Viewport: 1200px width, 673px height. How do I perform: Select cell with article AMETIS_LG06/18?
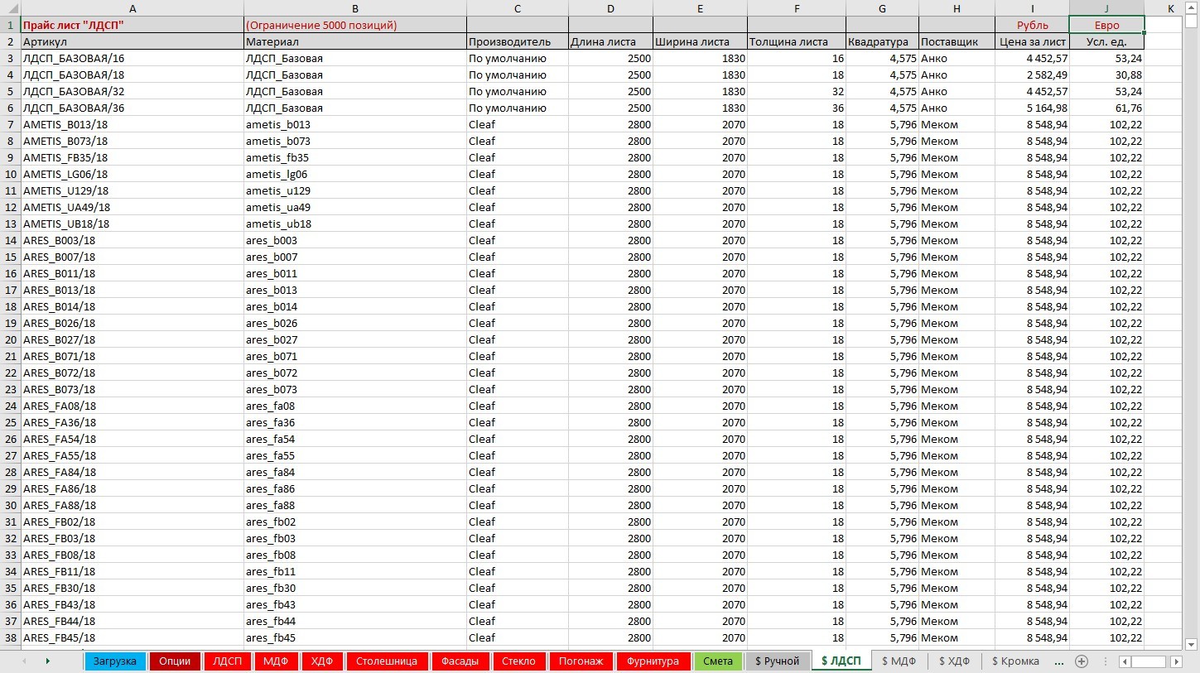click(133, 175)
